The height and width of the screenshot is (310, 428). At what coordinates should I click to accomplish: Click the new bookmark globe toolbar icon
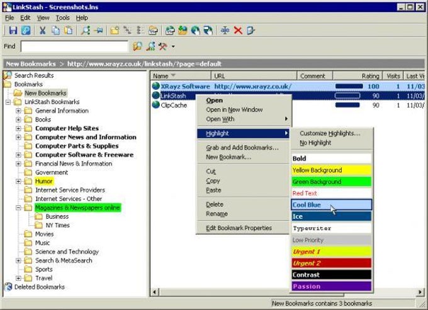(x=170, y=30)
